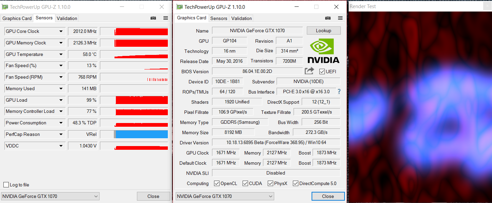Click the 58.0 °C temperature value
Screen dimensions: 492x203
[83, 54]
